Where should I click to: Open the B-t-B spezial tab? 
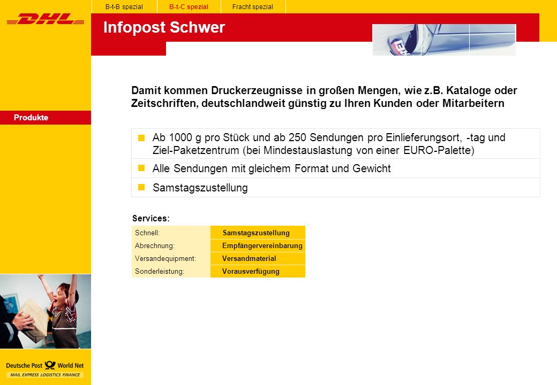pos(124,7)
